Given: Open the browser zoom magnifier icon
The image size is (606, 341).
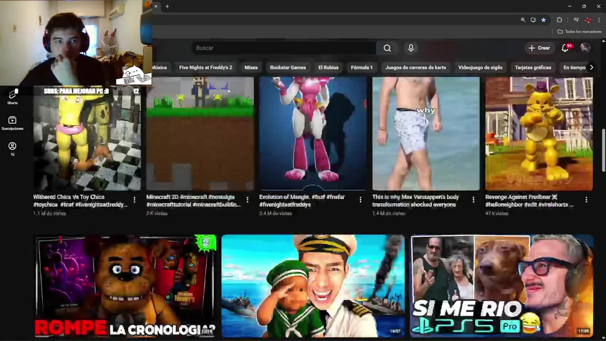Looking at the screenshot, I should tap(523, 20).
